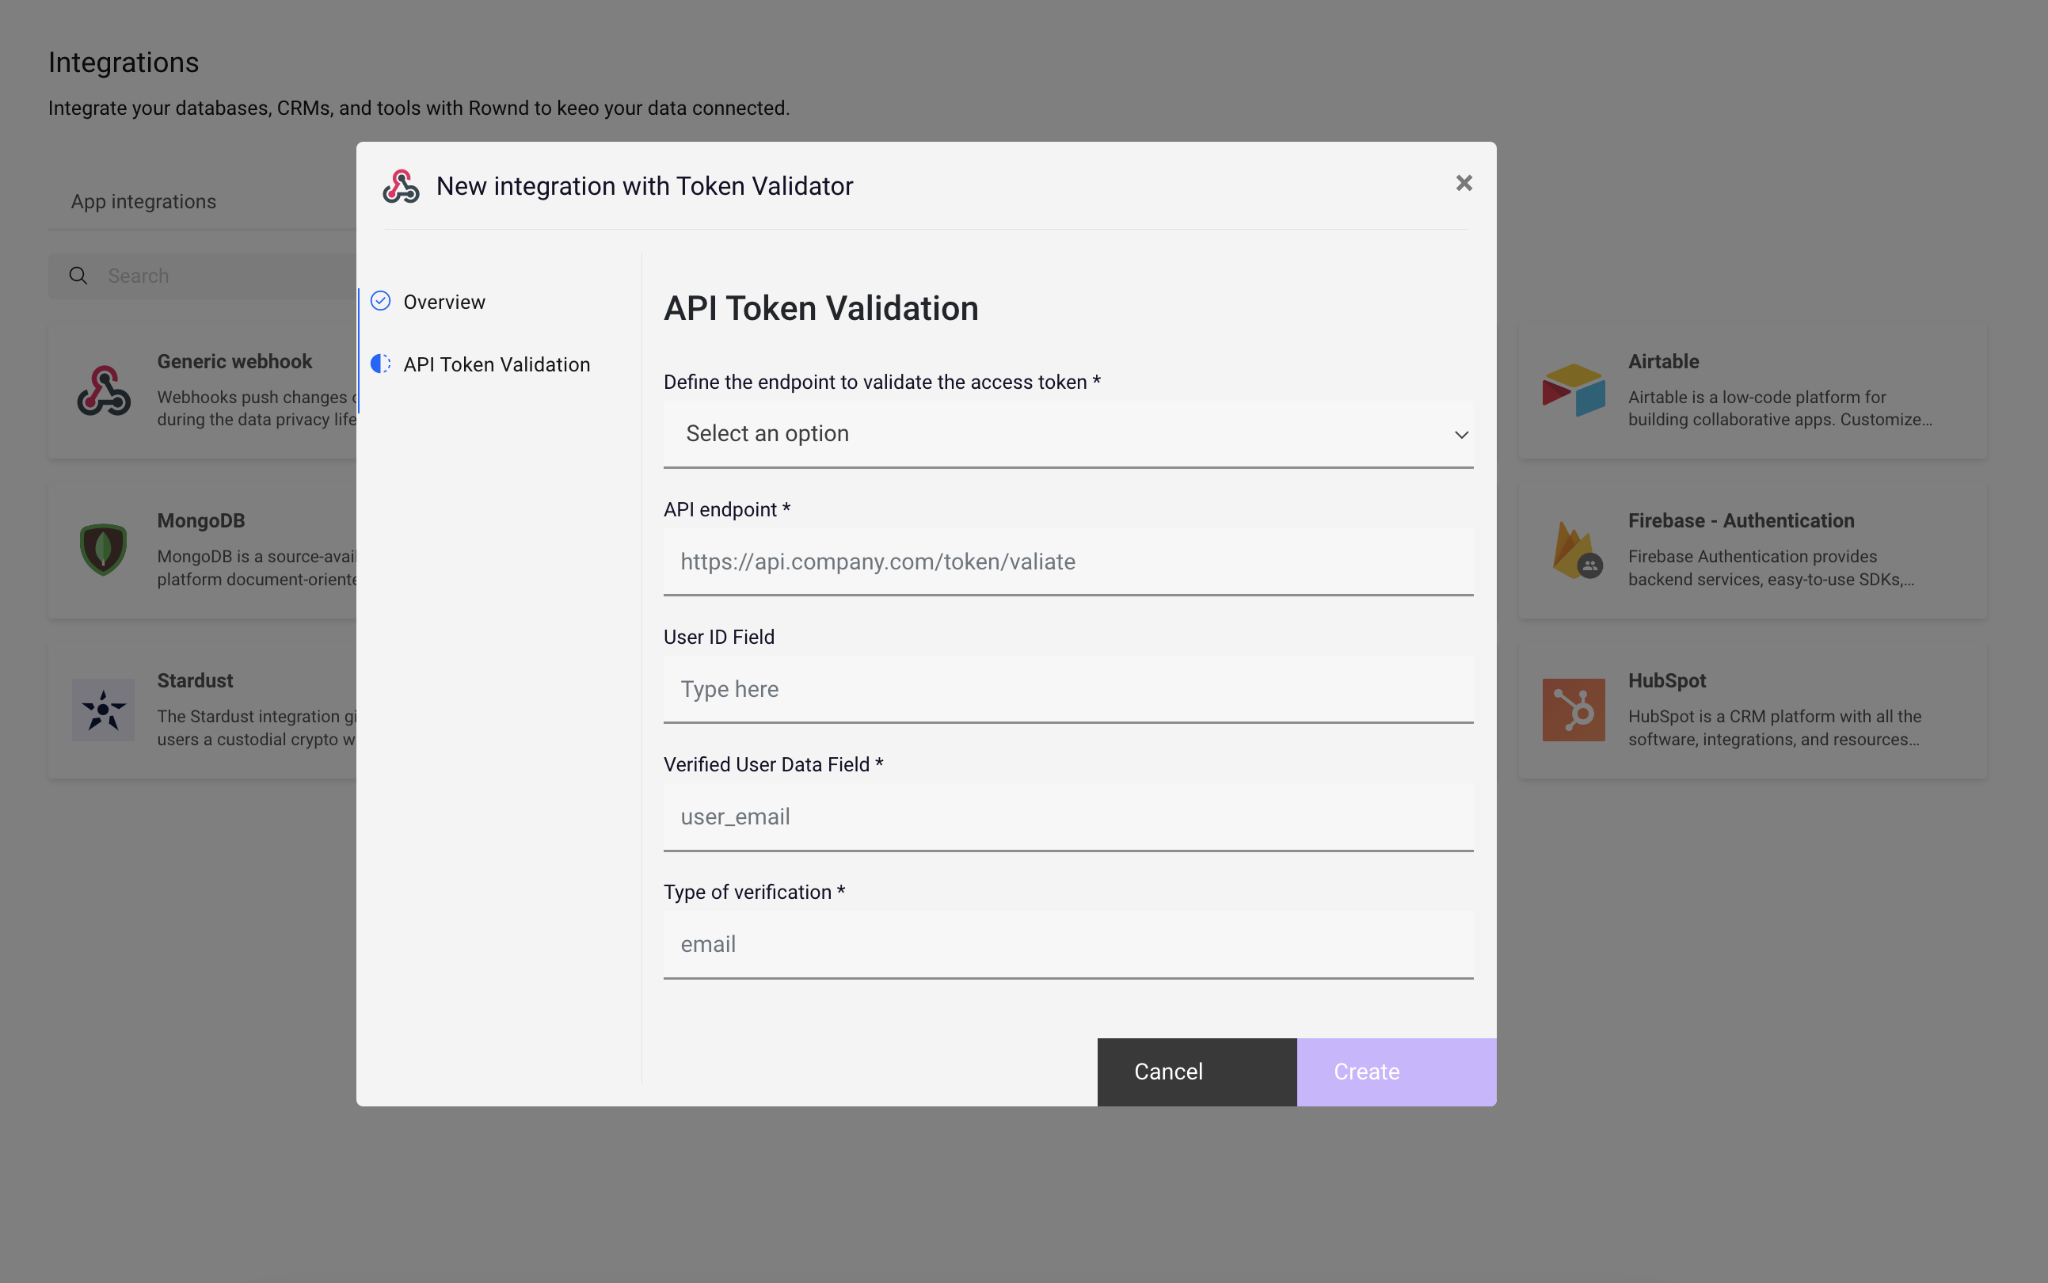The width and height of the screenshot is (2048, 1283).
Task: Click the Token Validator logo in the dialog header
Action: [402, 186]
